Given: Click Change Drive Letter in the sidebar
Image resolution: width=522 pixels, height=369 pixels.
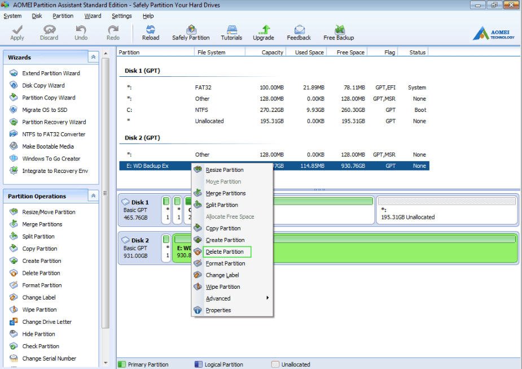Looking at the screenshot, I should tap(47, 322).
